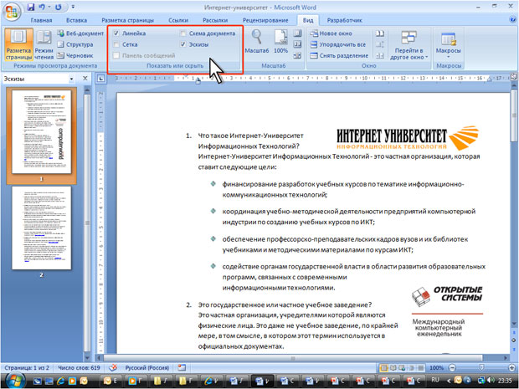Click the ruler toggle icon above vertical scrollbar
This screenshot has height=389, width=519.
click(x=514, y=77)
